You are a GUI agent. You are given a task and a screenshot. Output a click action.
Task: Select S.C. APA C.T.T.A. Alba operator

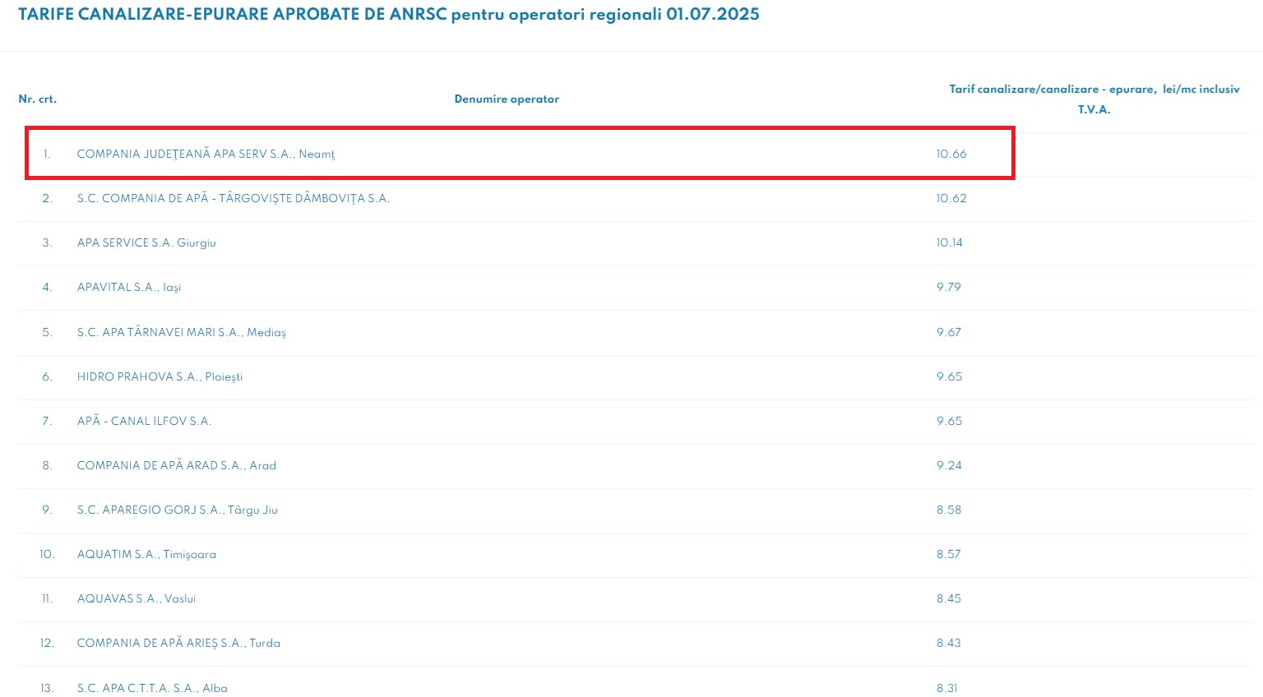pos(152,688)
